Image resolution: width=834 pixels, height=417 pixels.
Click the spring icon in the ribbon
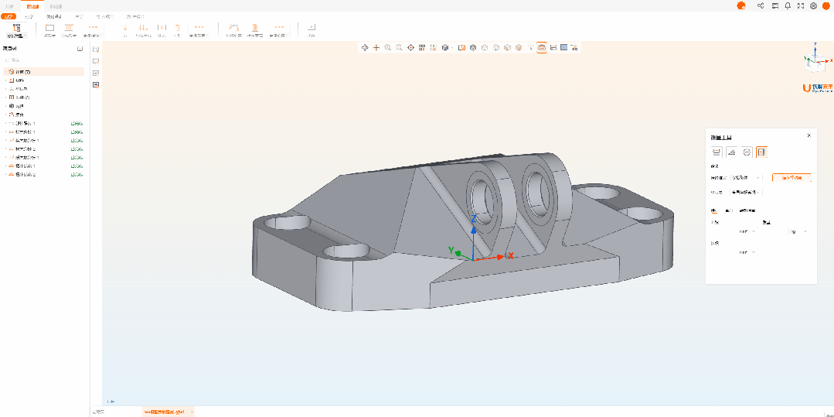[x=256, y=28]
